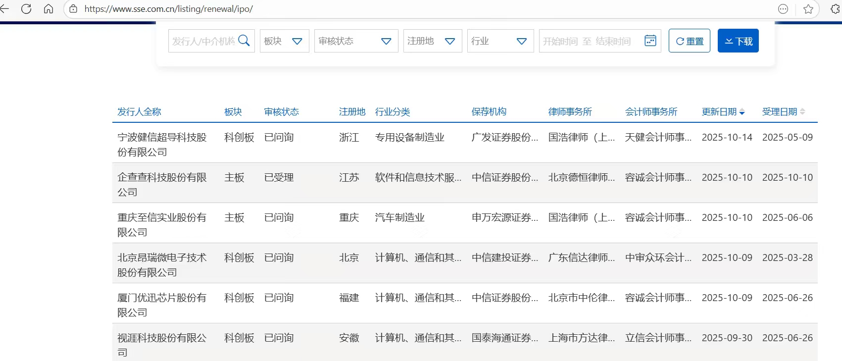The image size is (842, 361).
Task: Click the 板块 column header
Action: click(233, 112)
